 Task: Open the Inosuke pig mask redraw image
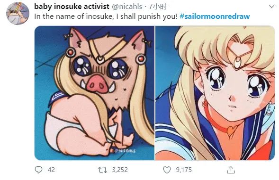pos(94,93)
